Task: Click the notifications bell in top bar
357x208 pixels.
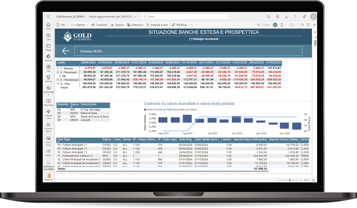Action: [269, 17]
